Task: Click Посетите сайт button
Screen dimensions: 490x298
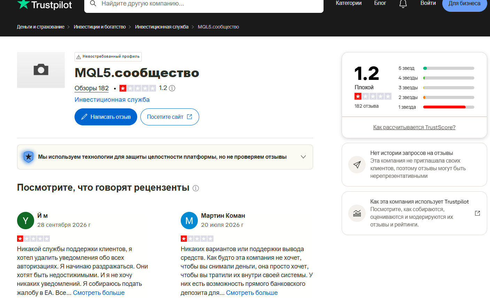Action: click(170, 117)
